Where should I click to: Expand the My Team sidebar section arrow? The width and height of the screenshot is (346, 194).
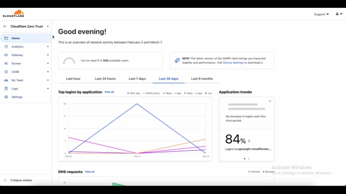[x=48, y=80]
